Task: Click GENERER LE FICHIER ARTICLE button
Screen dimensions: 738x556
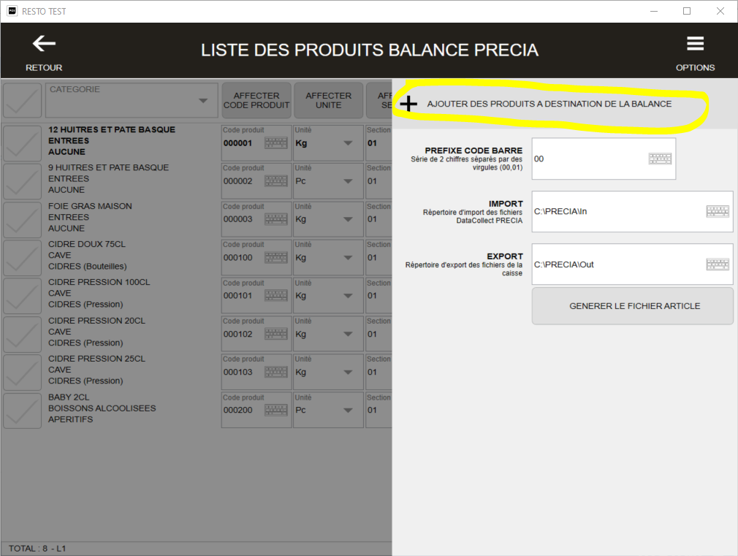Action: 633,306
